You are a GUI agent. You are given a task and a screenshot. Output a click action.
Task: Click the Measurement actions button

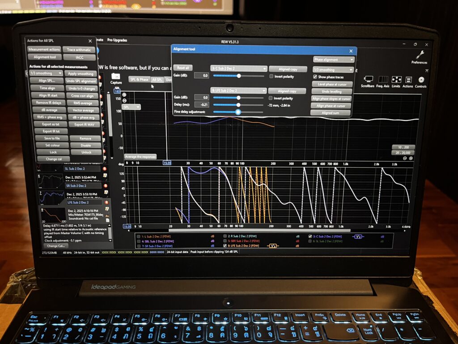pyautogui.click(x=44, y=49)
